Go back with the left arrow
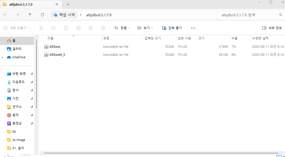Image resolution: width=285 pixels, height=157 pixels. [5, 15]
